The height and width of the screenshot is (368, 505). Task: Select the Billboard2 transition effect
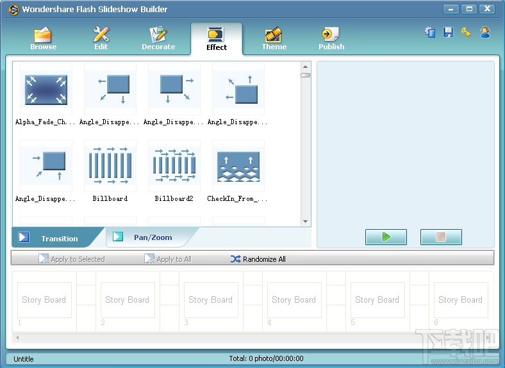174,171
